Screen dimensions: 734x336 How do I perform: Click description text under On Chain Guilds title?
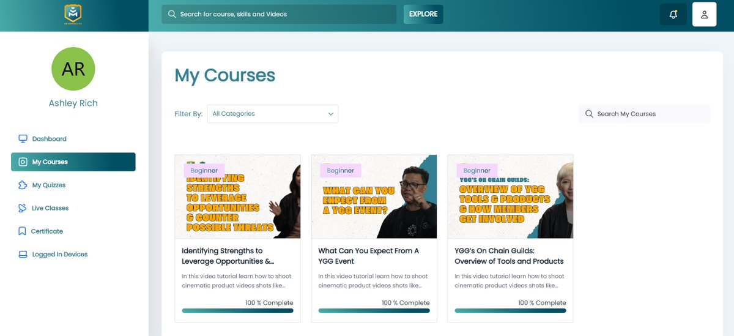coord(510,281)
